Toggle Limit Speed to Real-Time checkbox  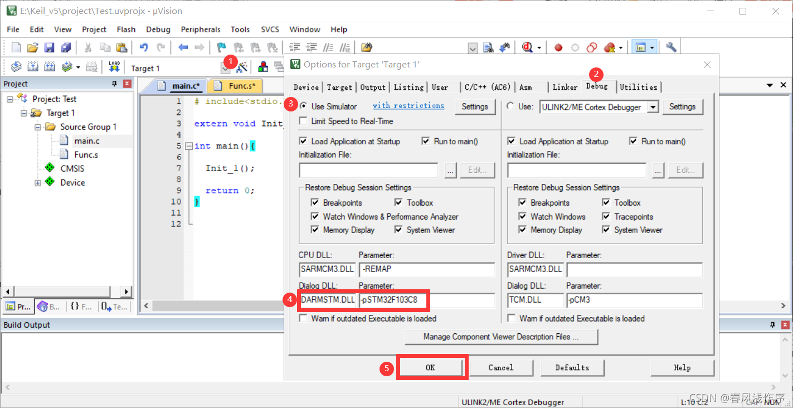tap(303, 121)
